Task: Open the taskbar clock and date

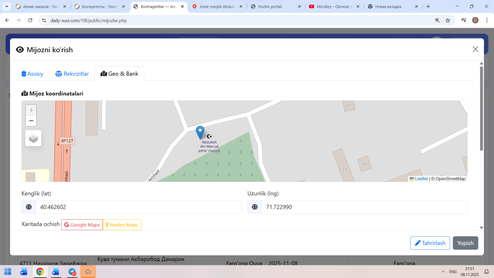Action: coord(470,272)
